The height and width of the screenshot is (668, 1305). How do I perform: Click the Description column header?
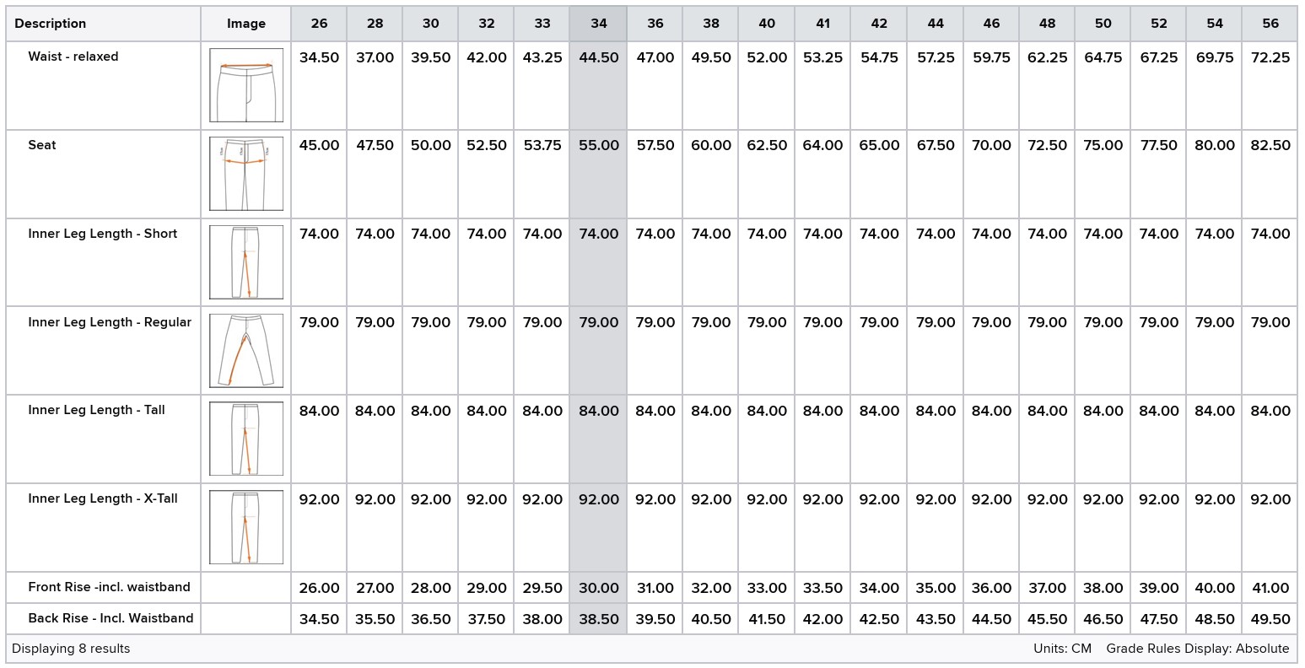click(x=51, y=24)
